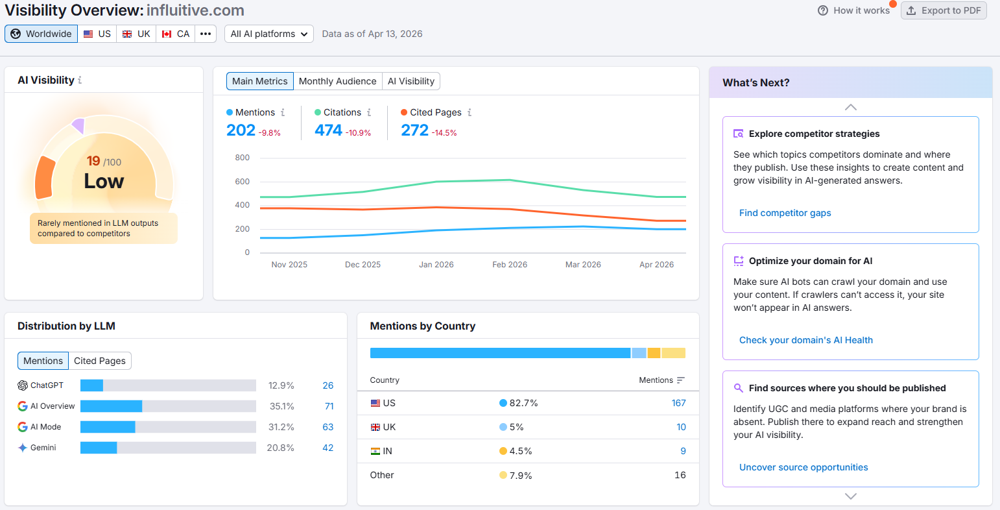The image size is (1000, 510).
Task: Click Gemini mentions count 42
Action: [x=328, y=448]
